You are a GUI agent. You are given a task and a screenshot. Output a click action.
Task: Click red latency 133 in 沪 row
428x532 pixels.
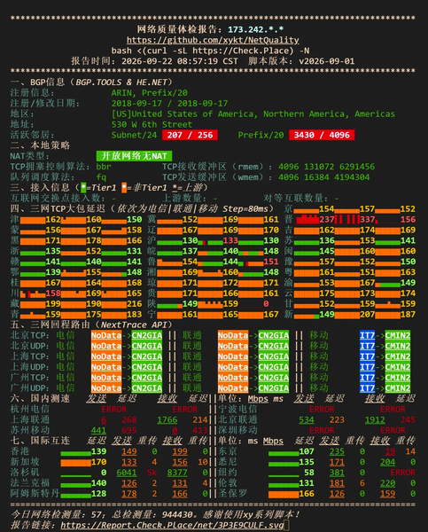[230, 240]
